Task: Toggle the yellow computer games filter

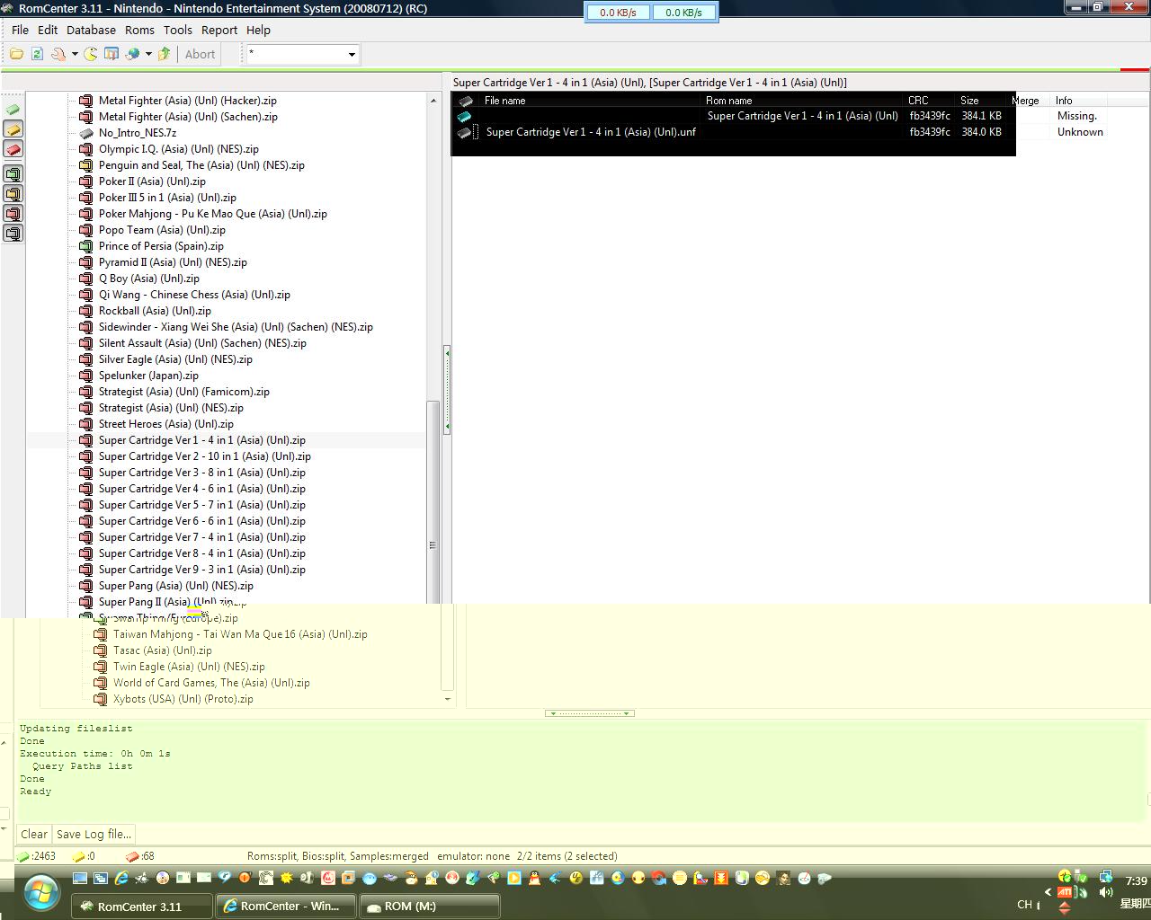Action: tap(13, 193)
